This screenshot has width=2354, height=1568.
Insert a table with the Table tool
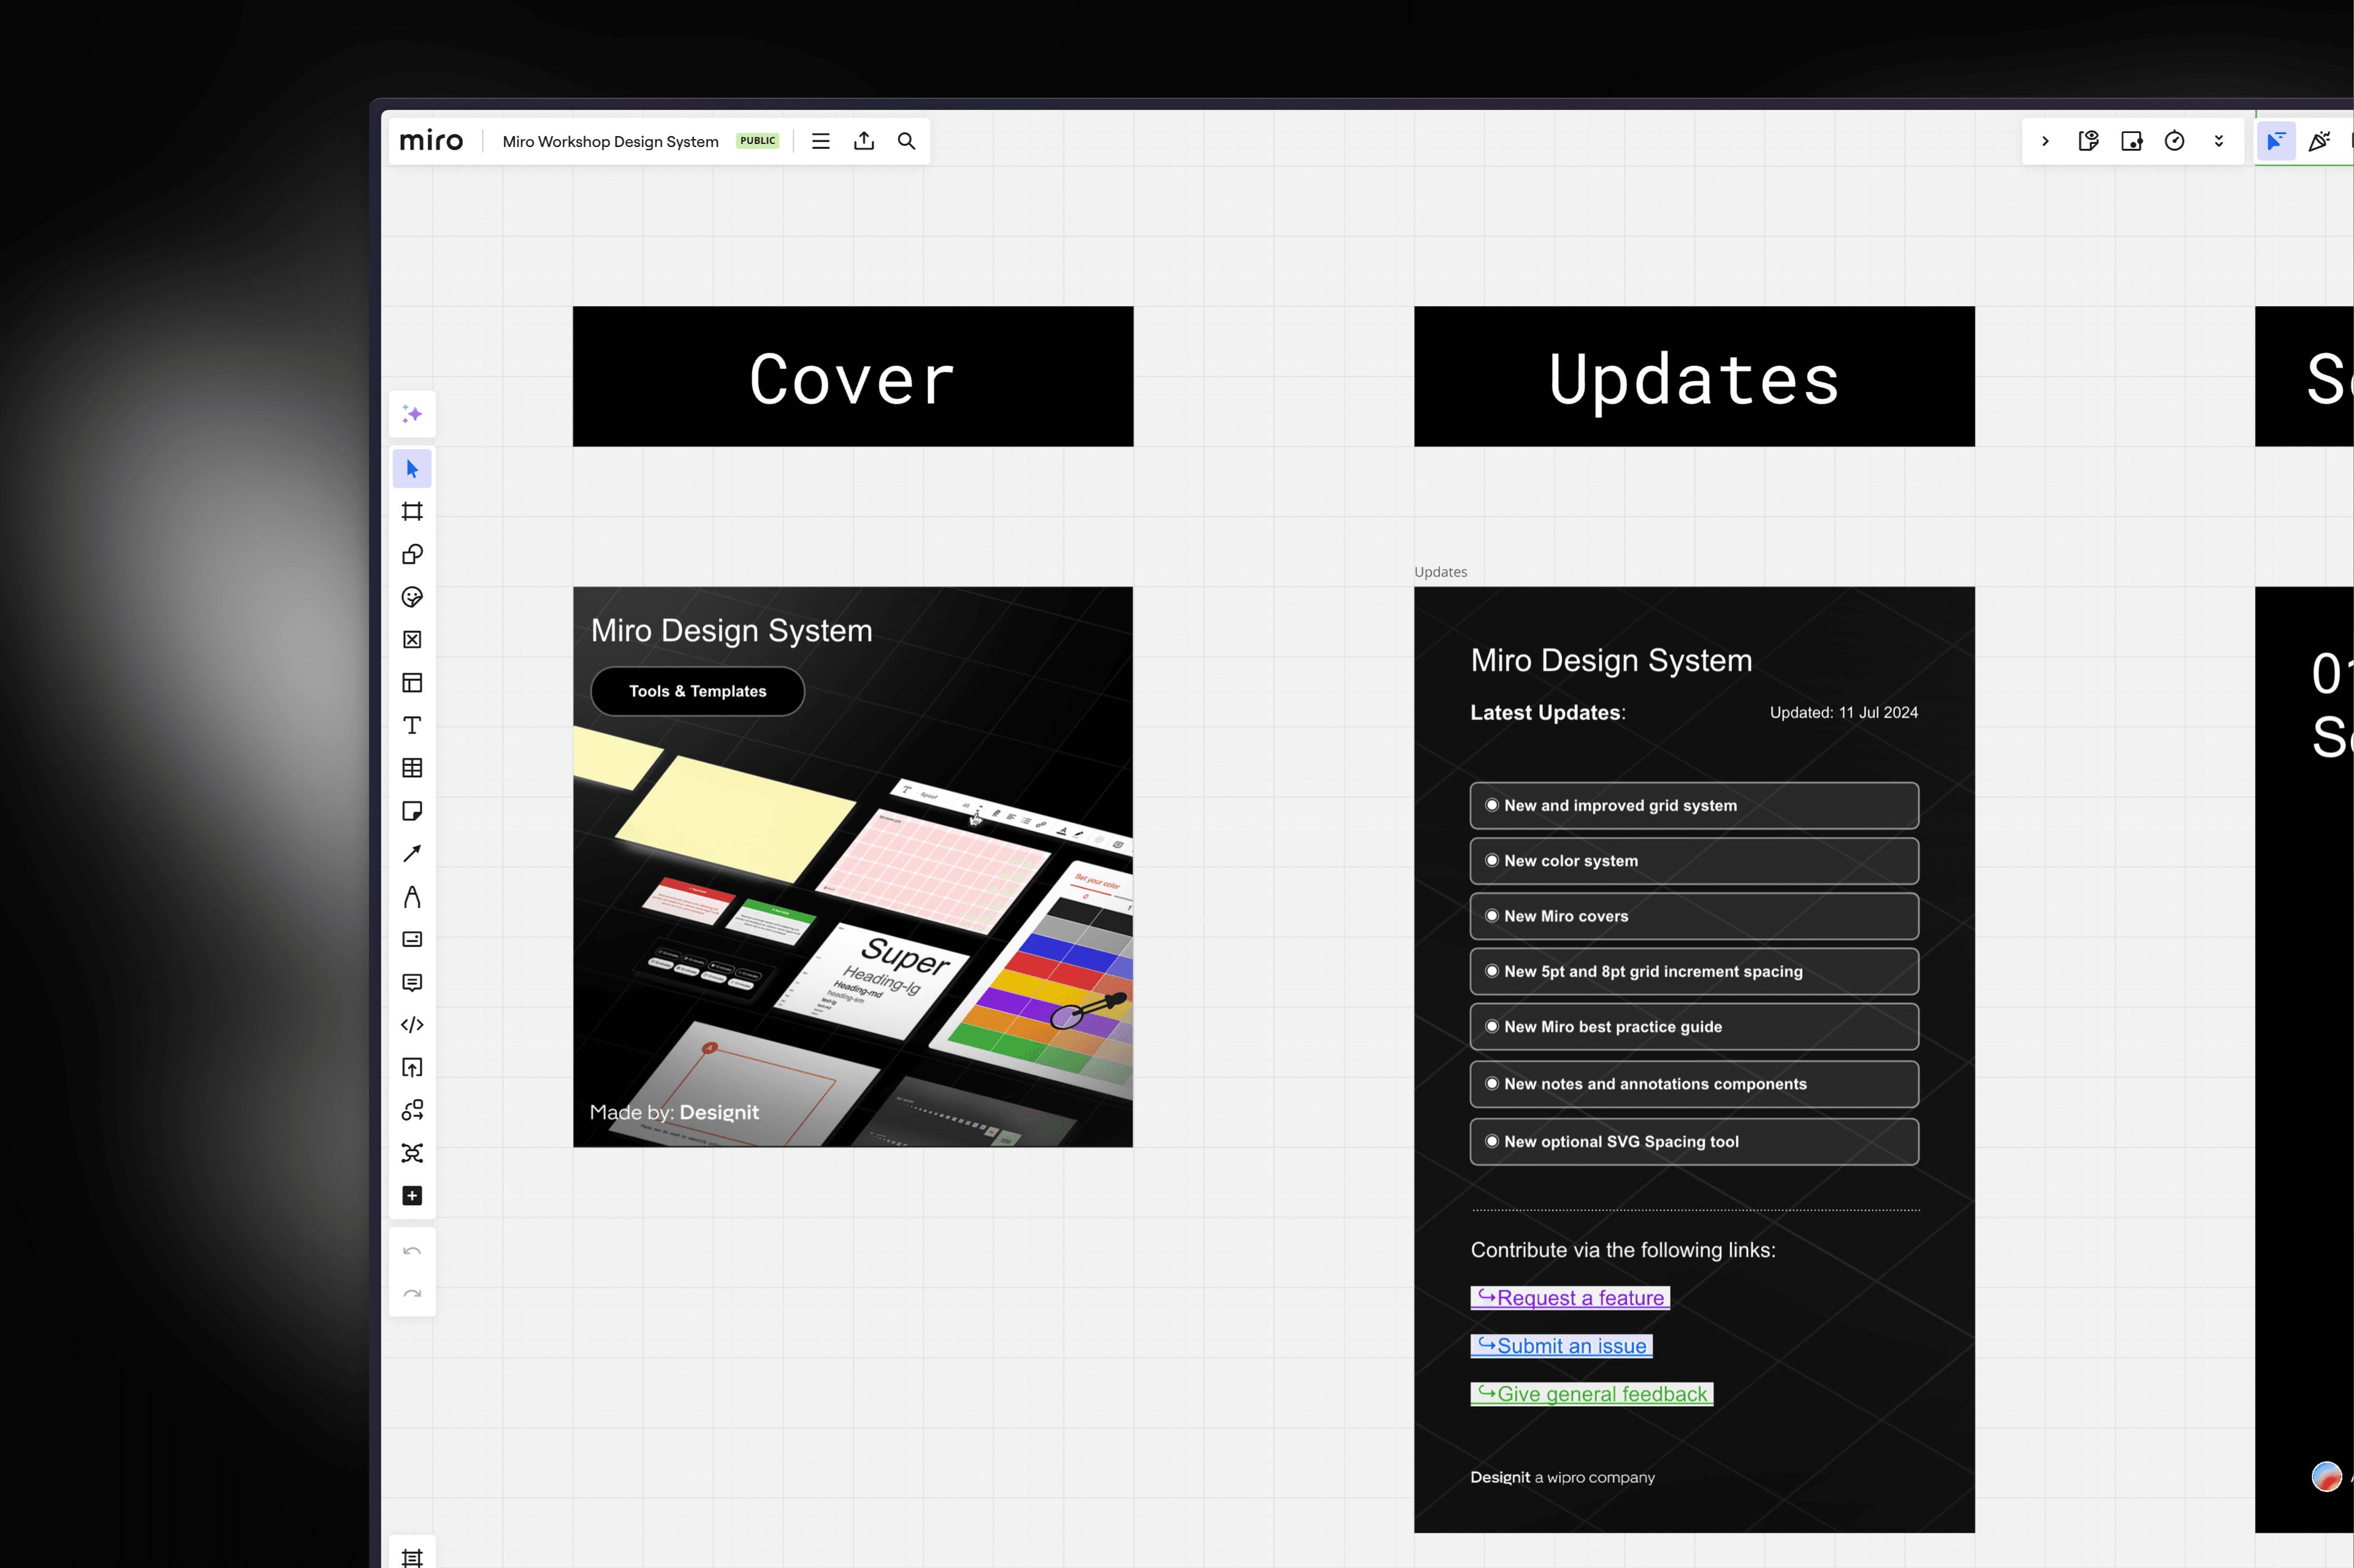[x=412, y=768]
